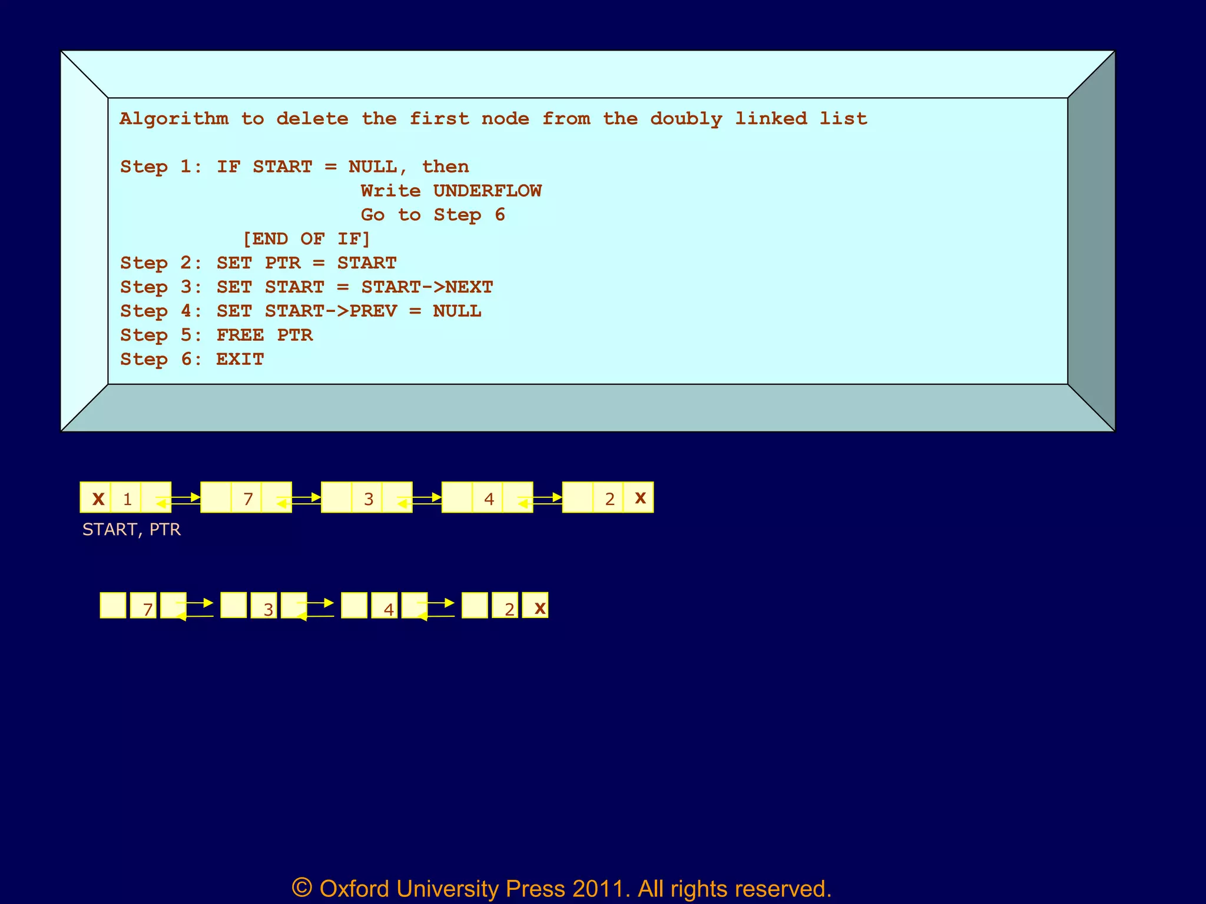
Task: Click node value 7 in bottom list
Action: tap(147, 608)
